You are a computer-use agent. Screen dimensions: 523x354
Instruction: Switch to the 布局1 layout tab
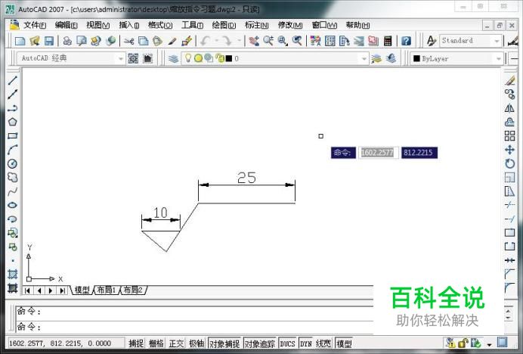106,290
